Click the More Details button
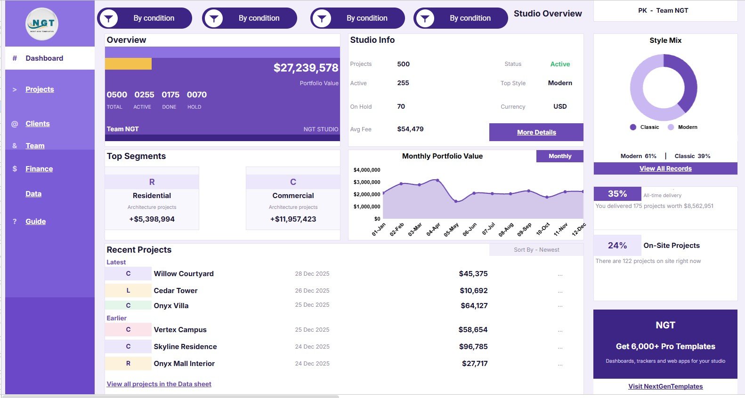Image resolution: width=745 pixels, height=398 pixels. (536, 132)
